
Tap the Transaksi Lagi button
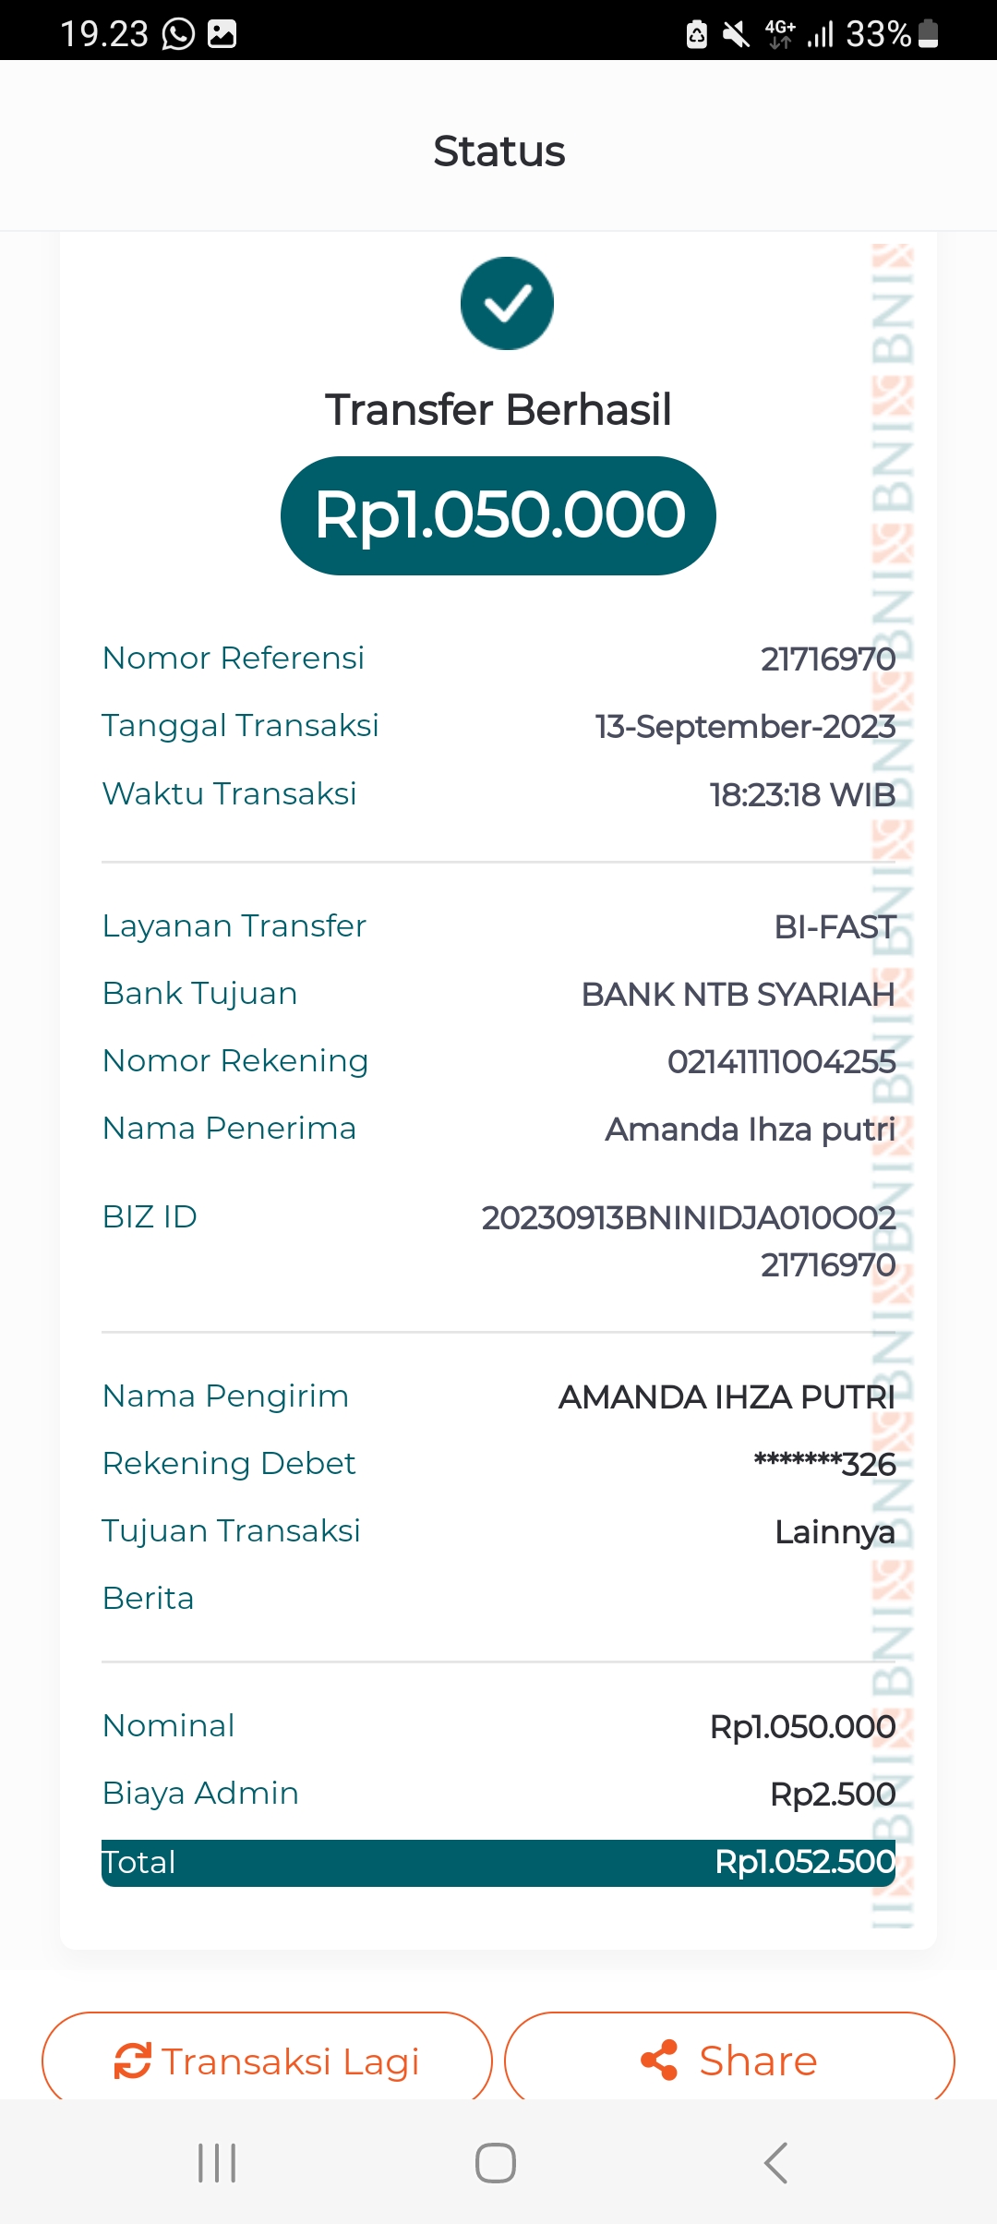tap(267, 2060)
